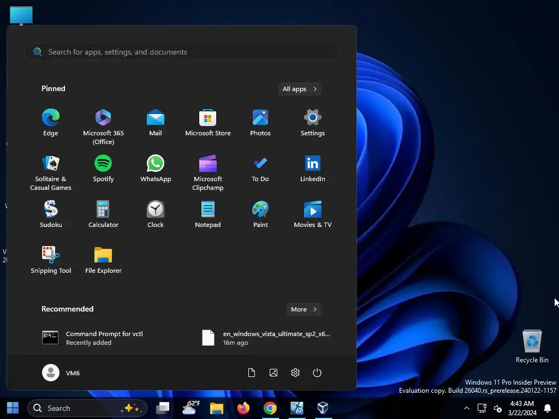
Task: Open Pictures folder shortcut in Start footer
Action: (x=273, y=373)
